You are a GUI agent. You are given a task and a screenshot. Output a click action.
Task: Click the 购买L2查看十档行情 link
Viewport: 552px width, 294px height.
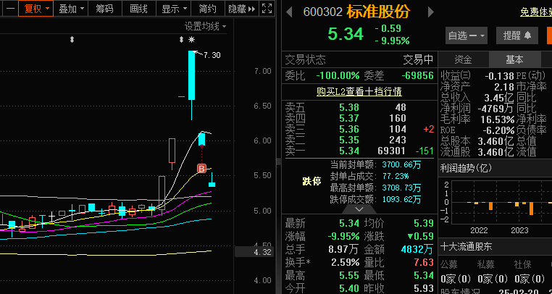359,91
